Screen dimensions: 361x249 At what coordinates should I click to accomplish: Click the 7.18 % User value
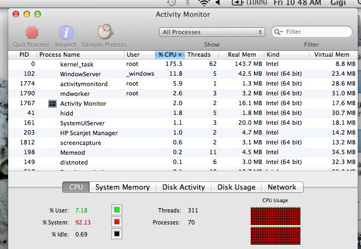point(81,210)
